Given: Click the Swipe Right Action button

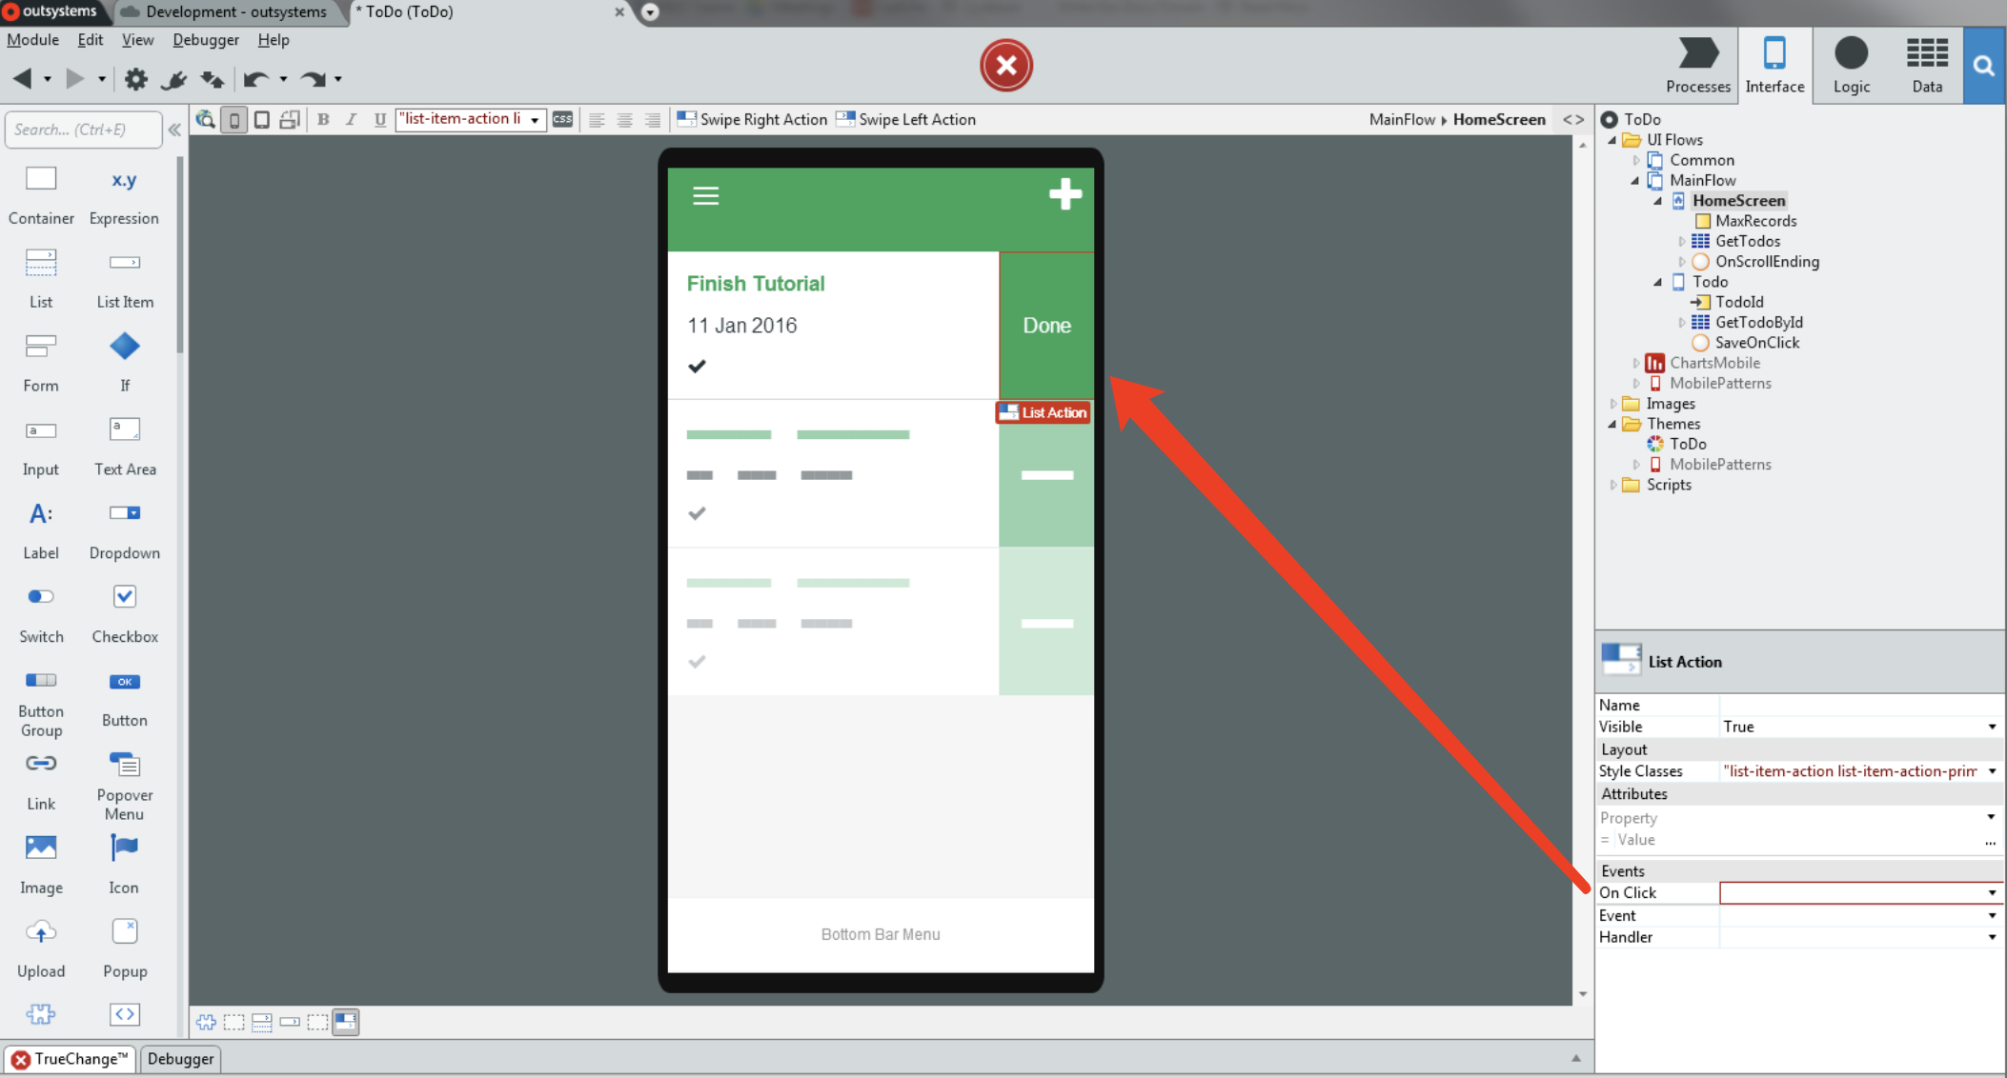Looking at the screenshot, I should click(x=752, y=119).
